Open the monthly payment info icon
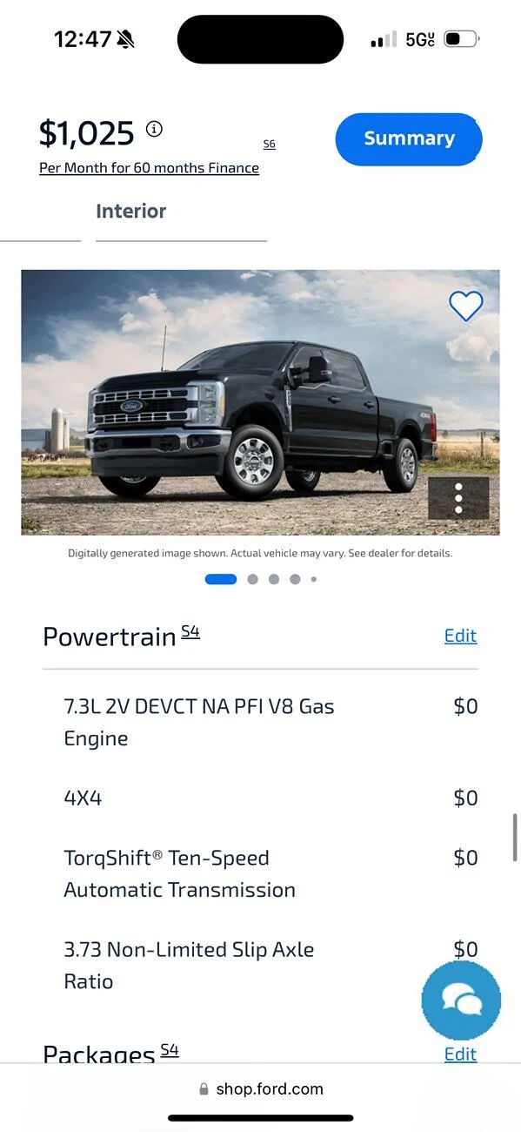 point(154,129)
